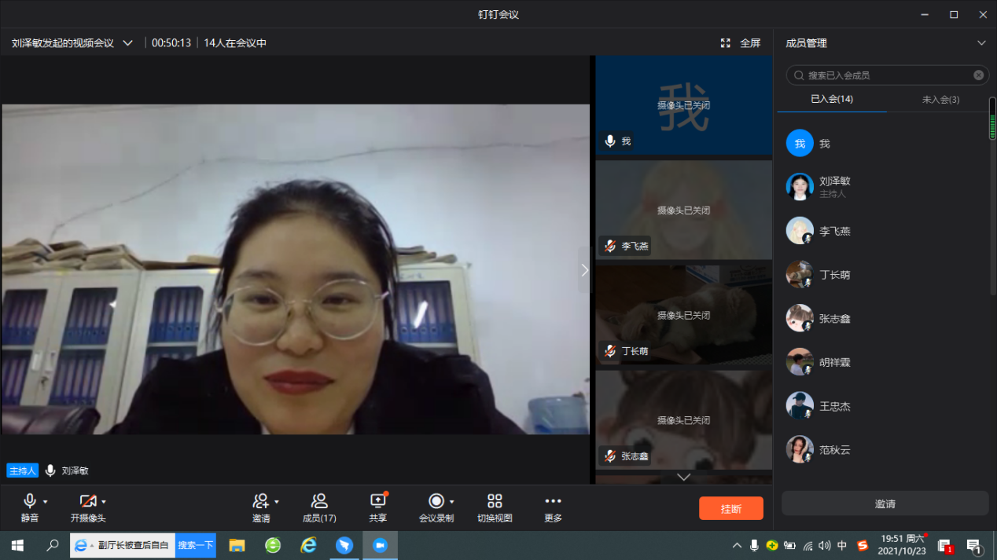This screenshot has height=560, width=997.
Task: Open the 成员(17) members icon
Action: tap(319, 501)
